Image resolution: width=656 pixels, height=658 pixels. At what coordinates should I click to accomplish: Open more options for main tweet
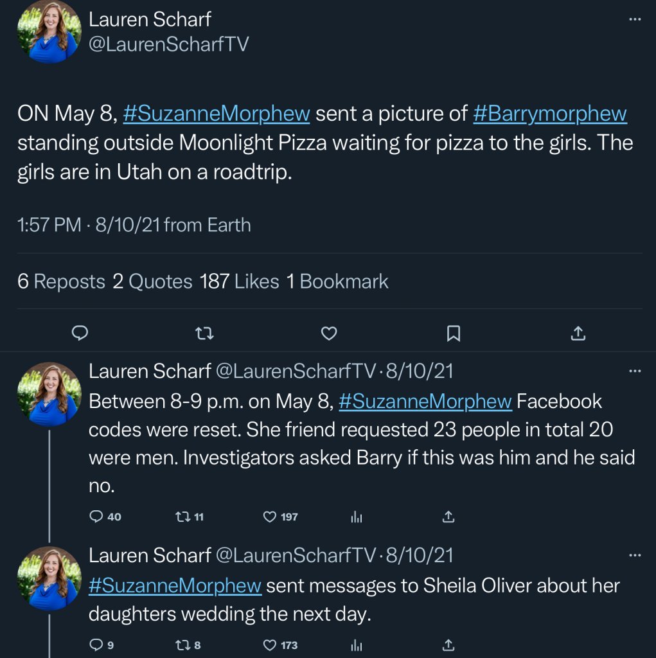tap(635, 19)
